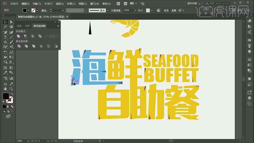Click the large fill color box
This screenshot has height=143, width=254.
[6, 96]
